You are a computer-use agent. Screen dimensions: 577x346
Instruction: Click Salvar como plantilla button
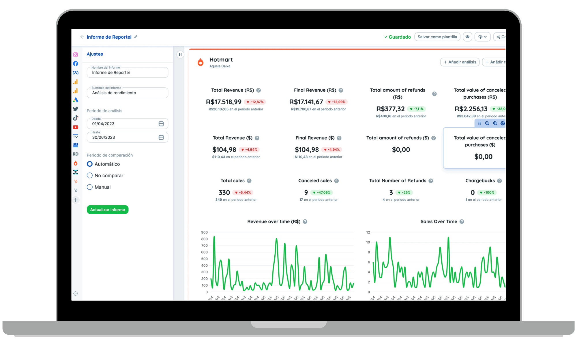tap(437, 37)
